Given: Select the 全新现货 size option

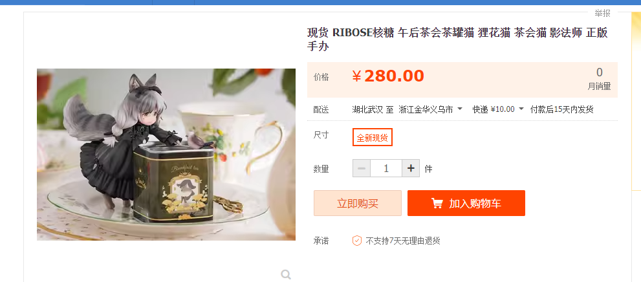Looking at the screenshot, I should pyautogui.click(x=373, y=137).
